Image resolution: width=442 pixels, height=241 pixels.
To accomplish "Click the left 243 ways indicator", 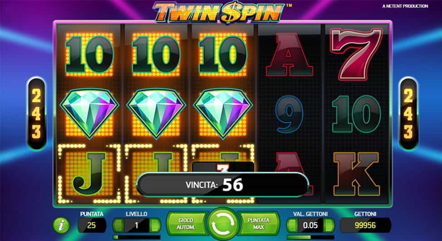I will click(36, 114).
